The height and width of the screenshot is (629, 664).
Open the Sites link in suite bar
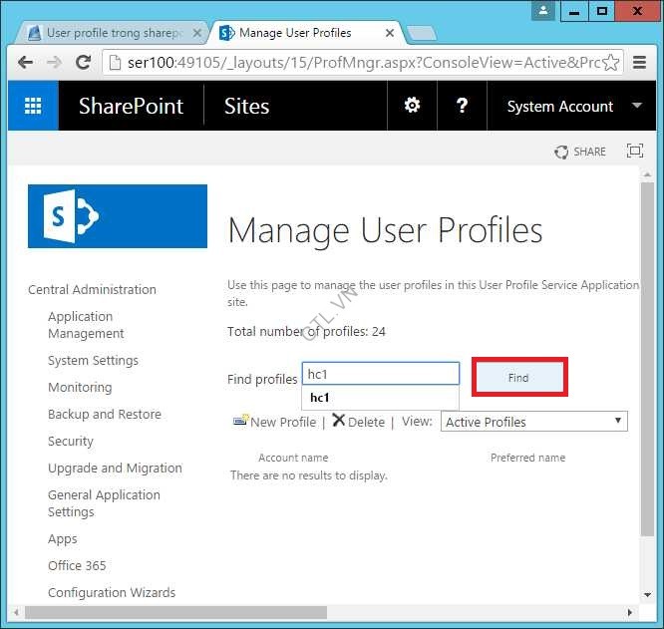246,106
